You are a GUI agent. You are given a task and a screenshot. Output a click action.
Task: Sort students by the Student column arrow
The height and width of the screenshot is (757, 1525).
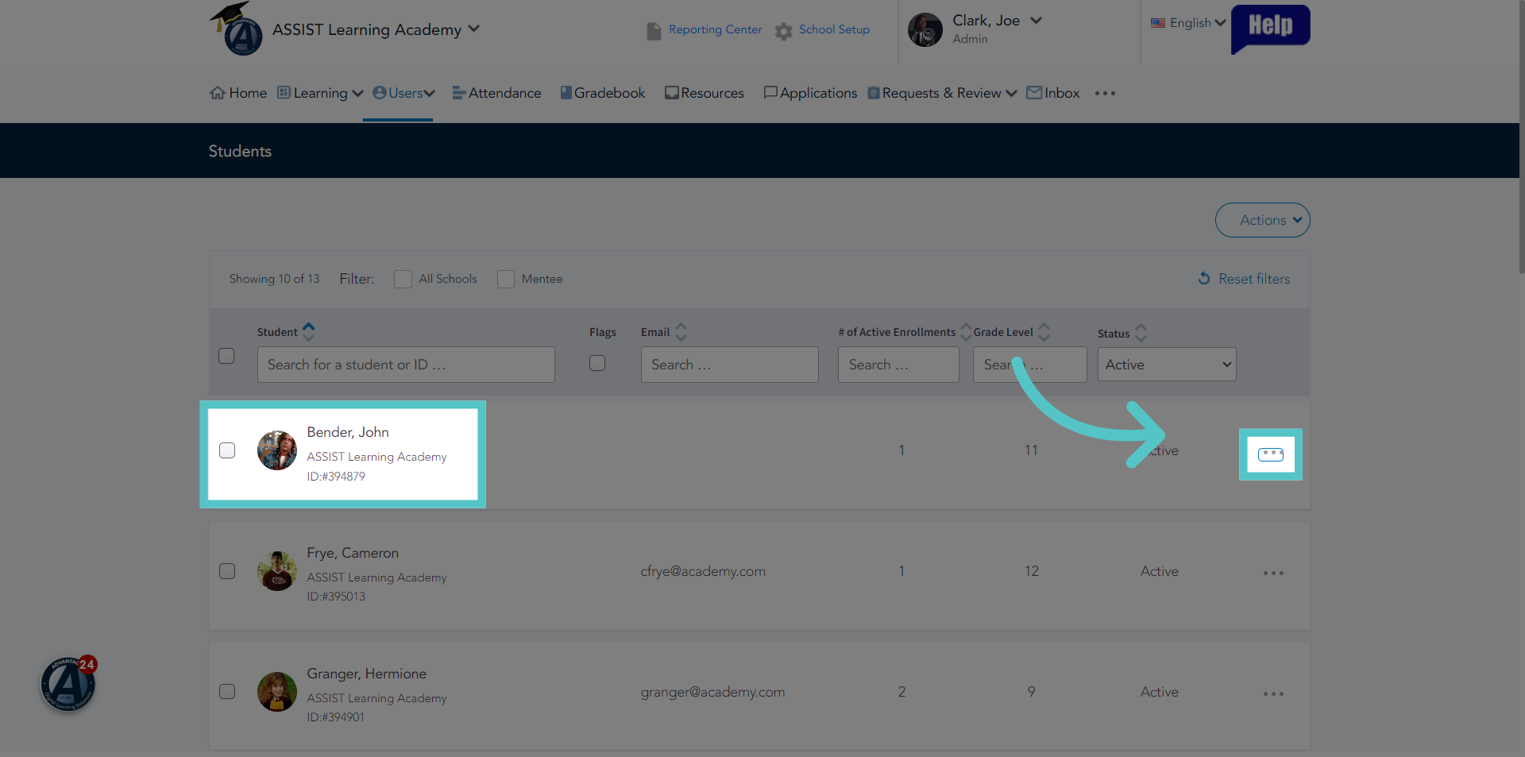click(x=309, y=331)
